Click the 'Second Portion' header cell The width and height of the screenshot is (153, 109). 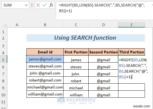coord(104,52)
